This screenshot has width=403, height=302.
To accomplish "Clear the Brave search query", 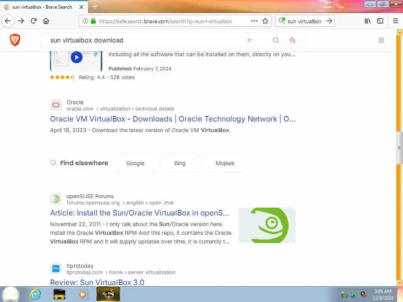I will coord(249,40).
